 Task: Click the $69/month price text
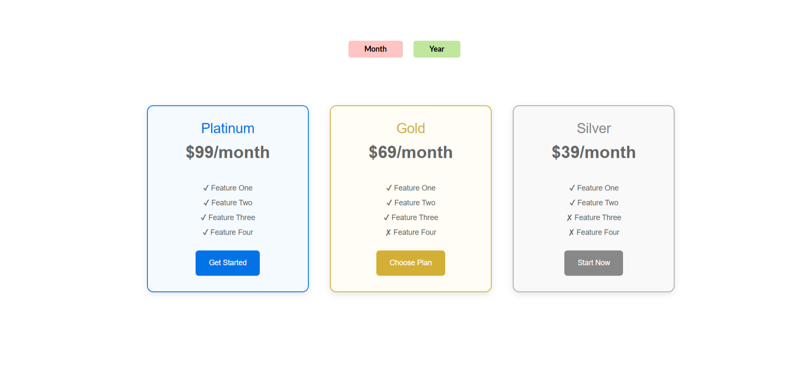pos(411,152)
